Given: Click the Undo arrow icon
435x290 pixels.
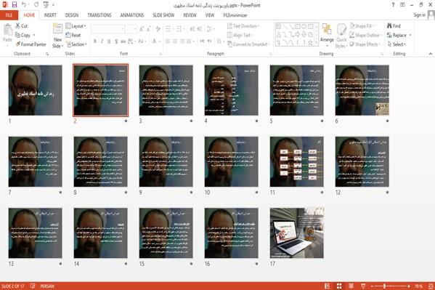Looking at the screenshot, I should pos(24,4).
